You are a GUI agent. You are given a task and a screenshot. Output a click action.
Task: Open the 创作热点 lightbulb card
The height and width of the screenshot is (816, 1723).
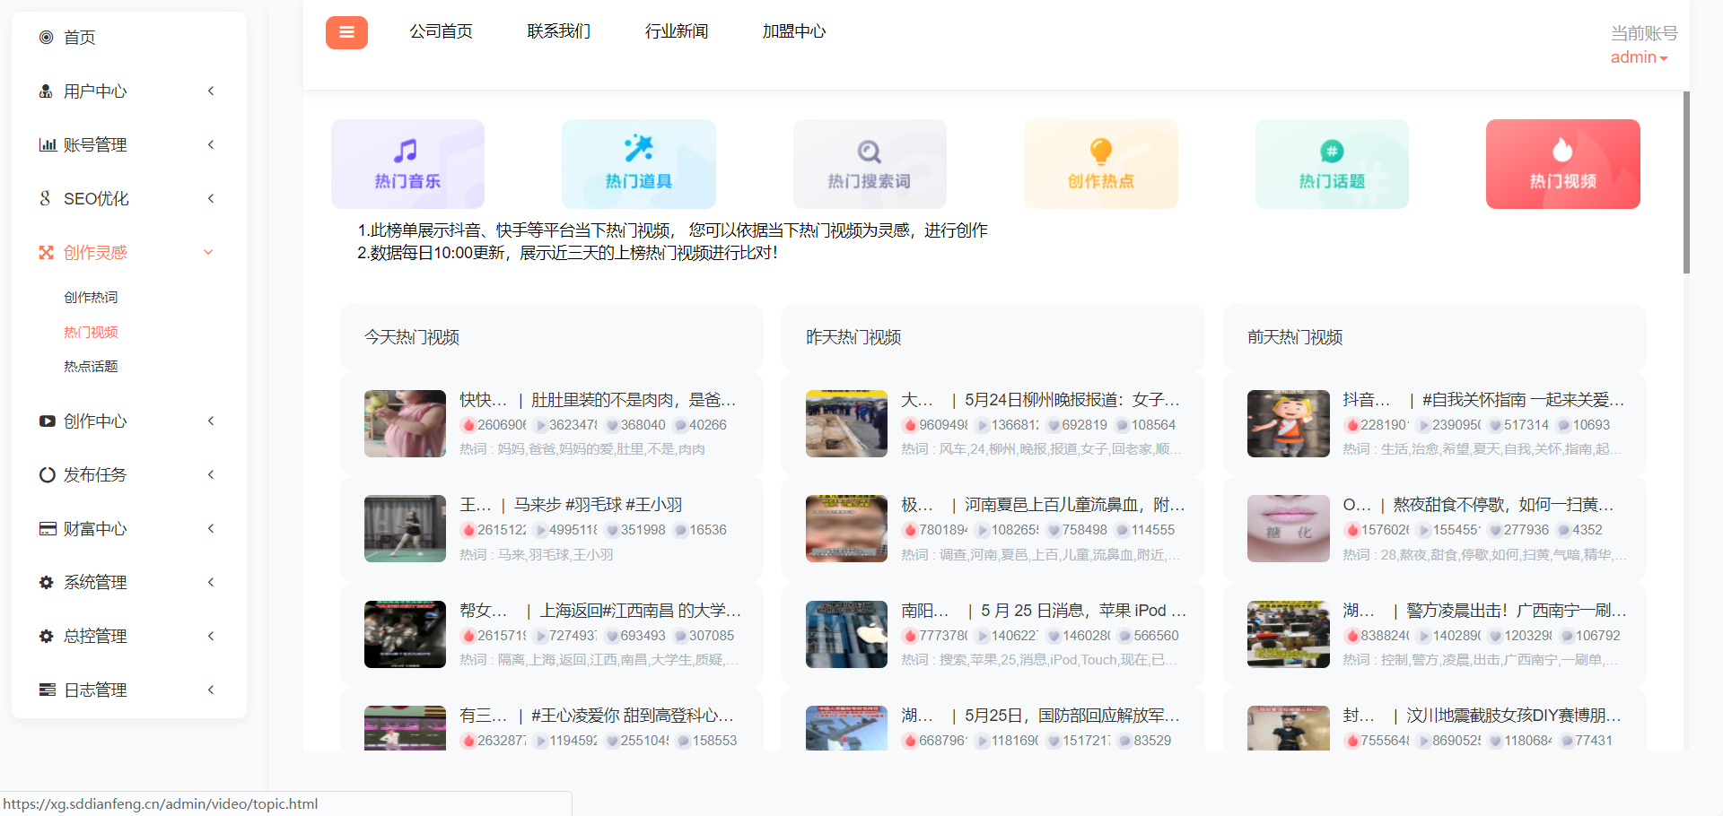coord(1100,164)
